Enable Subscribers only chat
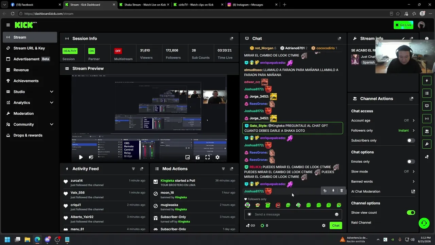435x245 pixels. click(x=411, y=141)
